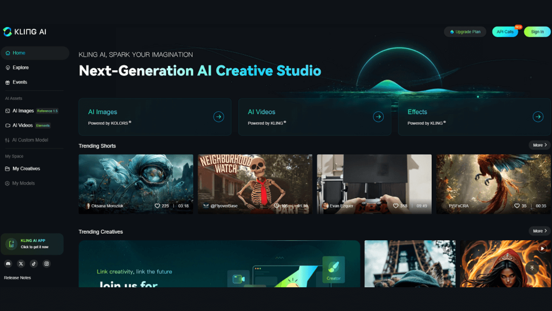This screenshot has height=311, width=552.
Task: Click the API Calls button
Action: tap(505, 32)
